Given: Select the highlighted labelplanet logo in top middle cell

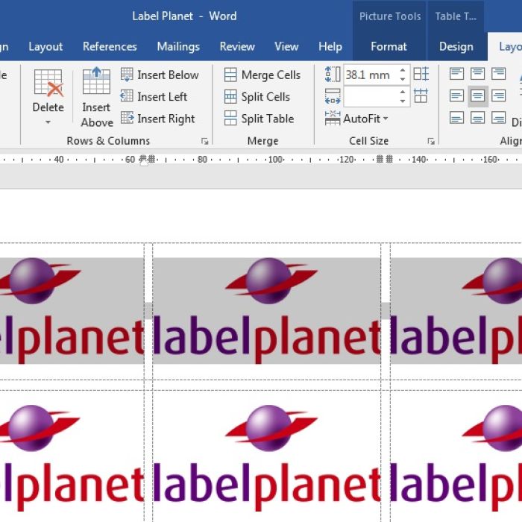Looking at the screenshot, I should click(267, 311).
